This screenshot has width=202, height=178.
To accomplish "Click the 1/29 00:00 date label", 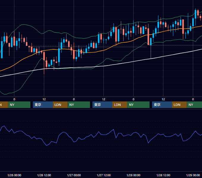I will [x=193, y=175].
